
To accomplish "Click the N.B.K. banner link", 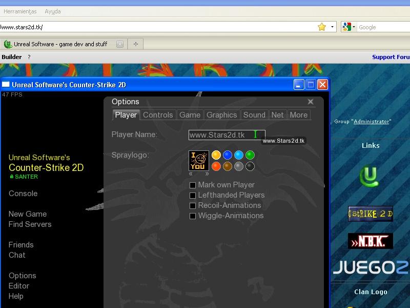I will [370, 241].
